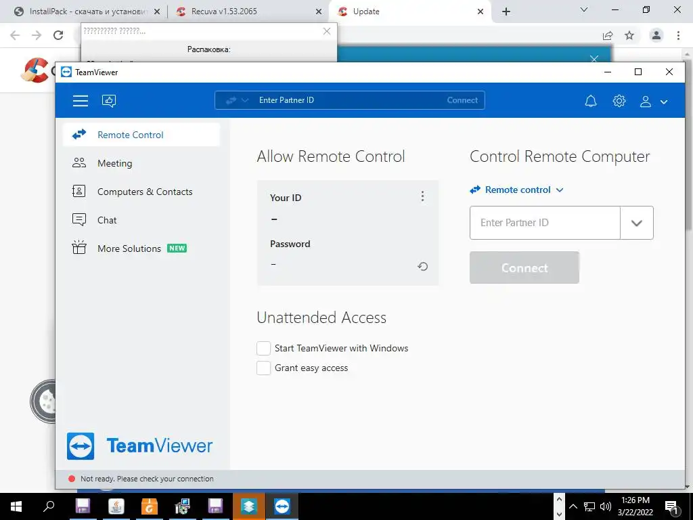Close the unpacking dialog behind TeamViewer
693x520 pixels.
[x=327, y=31]
